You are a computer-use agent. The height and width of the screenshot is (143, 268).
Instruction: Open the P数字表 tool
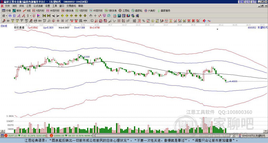point(68,10)
